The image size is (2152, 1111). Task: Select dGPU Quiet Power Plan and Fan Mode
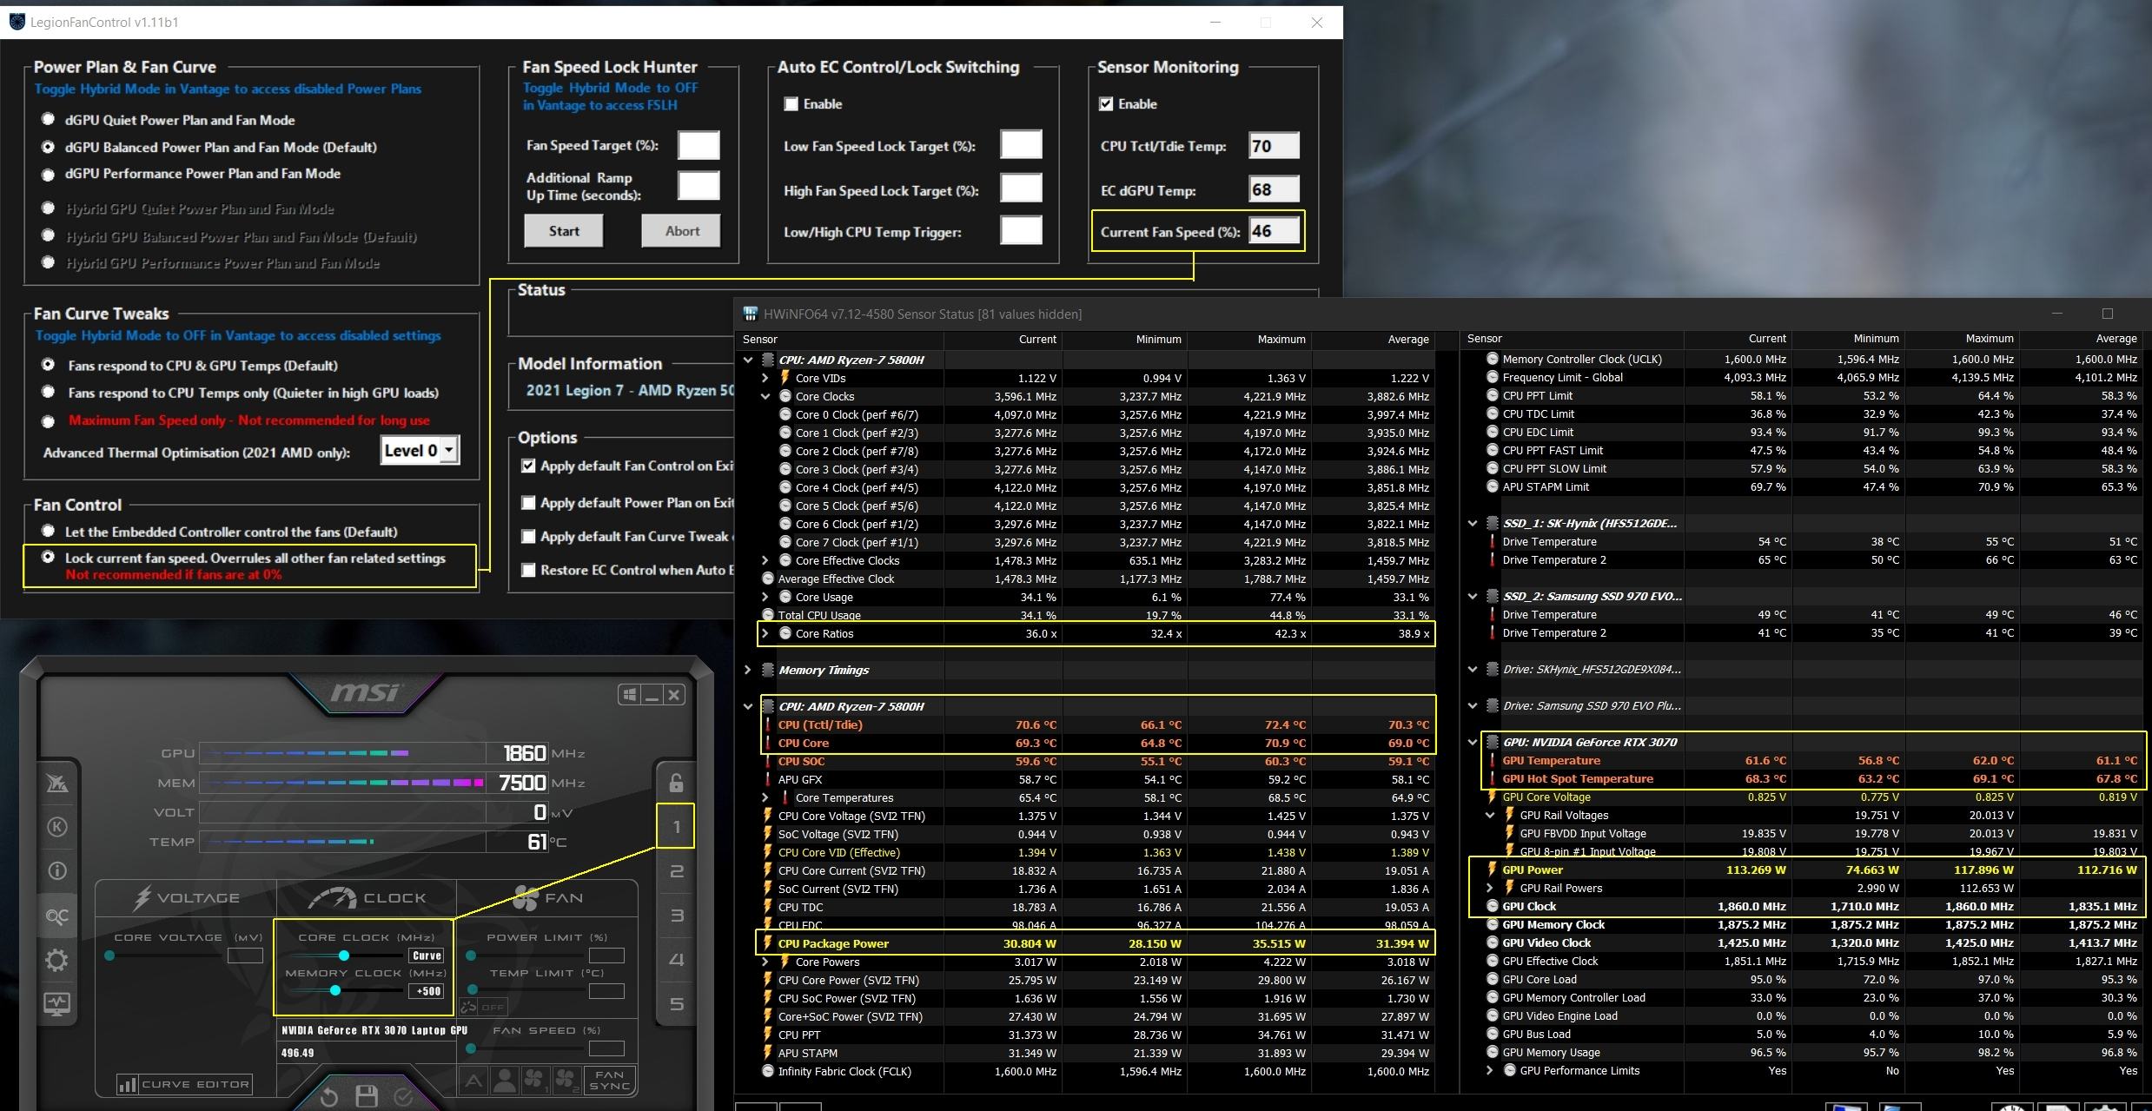(49, 119)
